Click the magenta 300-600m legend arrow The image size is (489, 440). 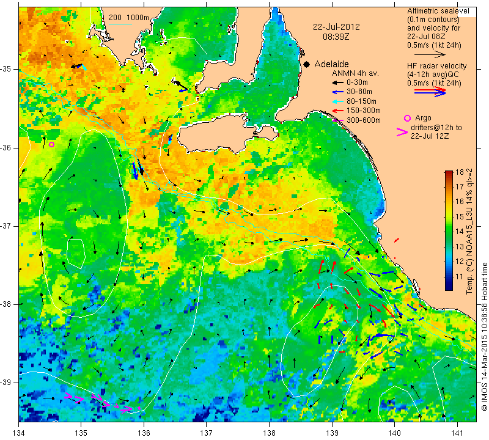tap(337, 120)
